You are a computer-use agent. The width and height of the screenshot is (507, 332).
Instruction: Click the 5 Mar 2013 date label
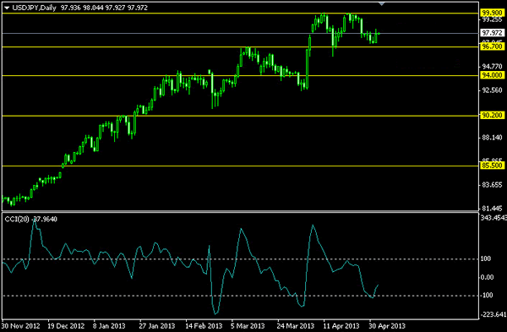[248, 326]
